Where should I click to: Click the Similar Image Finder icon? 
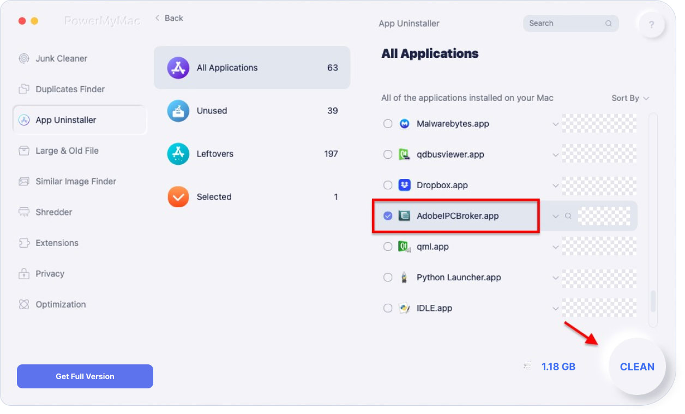click(x=24, y=181)
